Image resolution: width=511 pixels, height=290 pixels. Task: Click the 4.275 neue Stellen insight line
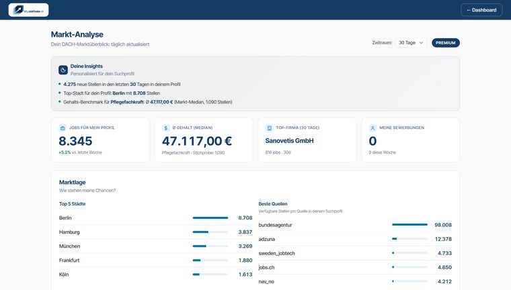(122, 85)
